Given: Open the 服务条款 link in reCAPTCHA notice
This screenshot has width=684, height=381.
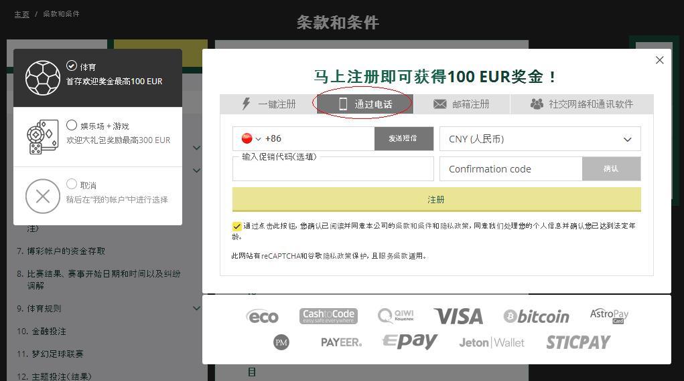Looking at the screenshot, I should tap(393, 255).
